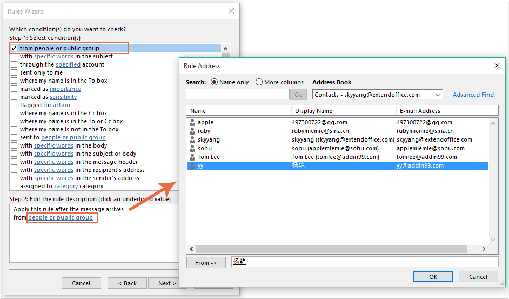Screen dimensions: 509x299
Task: Tick the 'sent only to me' checkbox
Action: (x=14, y=72)
